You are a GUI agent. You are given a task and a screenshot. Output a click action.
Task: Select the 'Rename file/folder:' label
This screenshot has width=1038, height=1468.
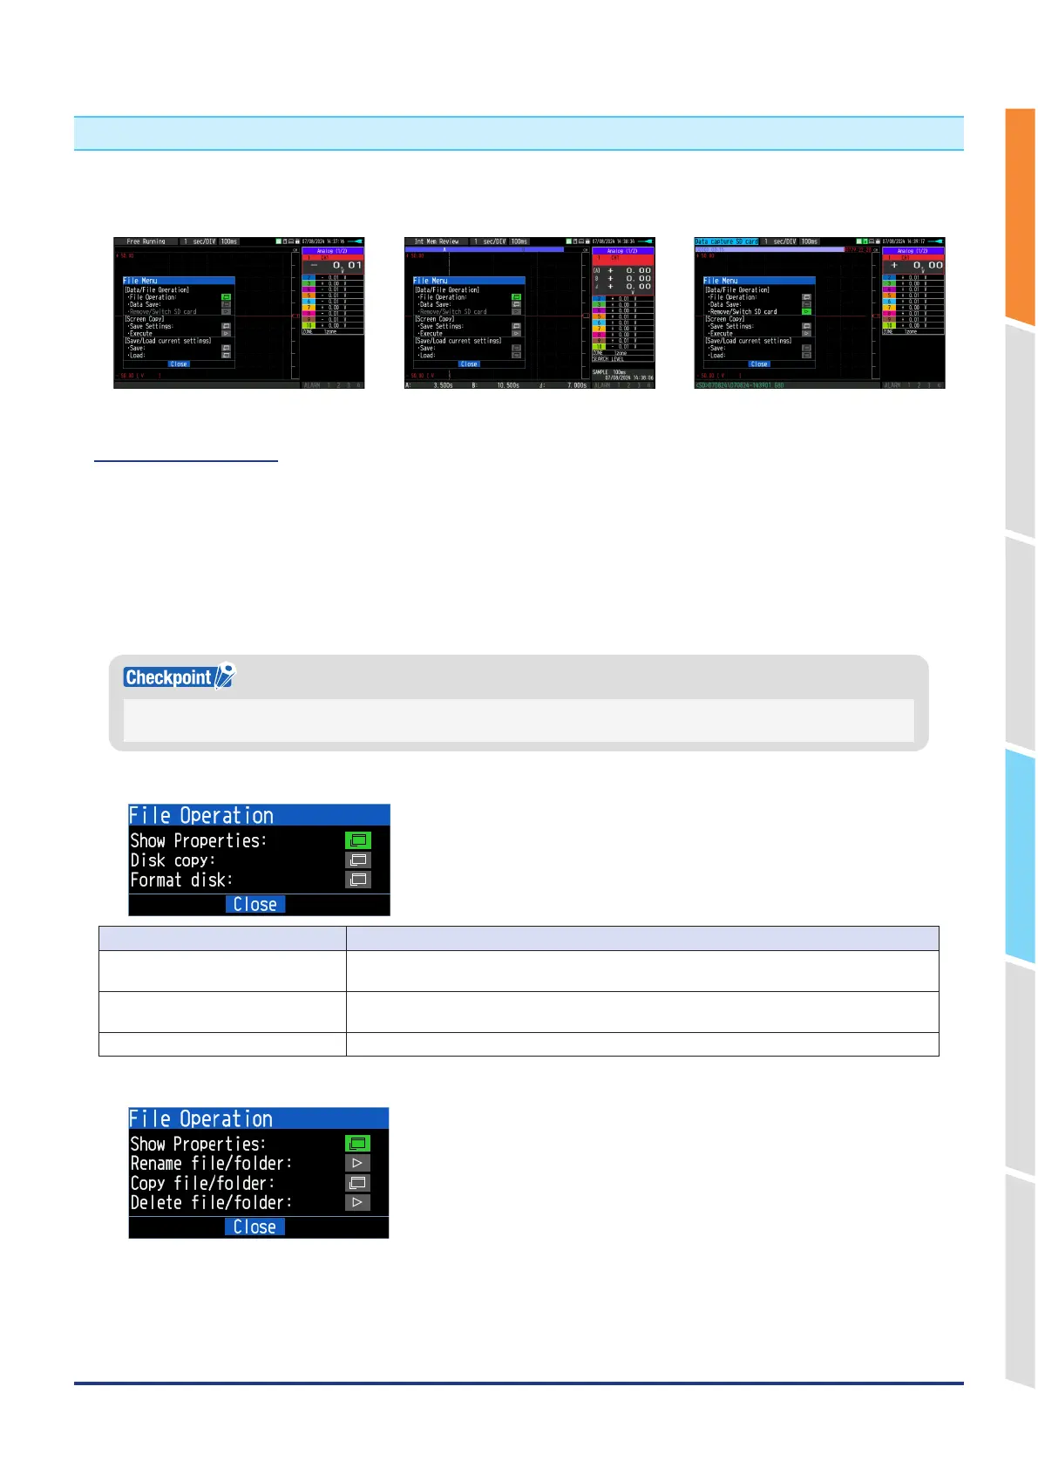(212, 1164)
